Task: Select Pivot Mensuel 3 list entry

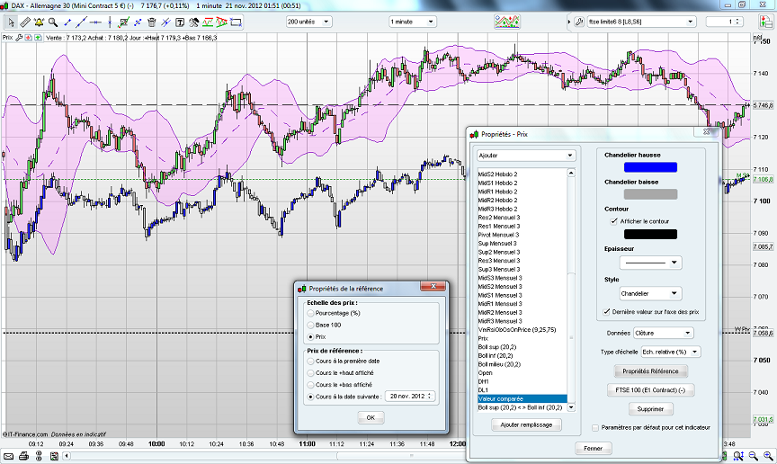Action: [499, 235]
